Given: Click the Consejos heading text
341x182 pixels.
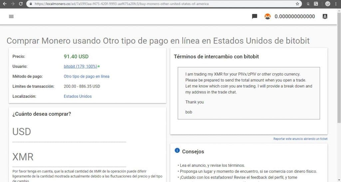Looking at the screenshot, I should pyautogui.click(x=193, y=152).
